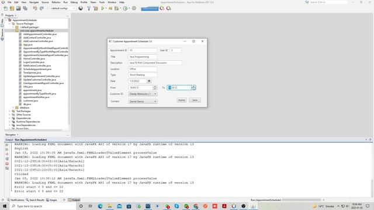Open Run Project dropdown arrow

click(x=106, y=8)
